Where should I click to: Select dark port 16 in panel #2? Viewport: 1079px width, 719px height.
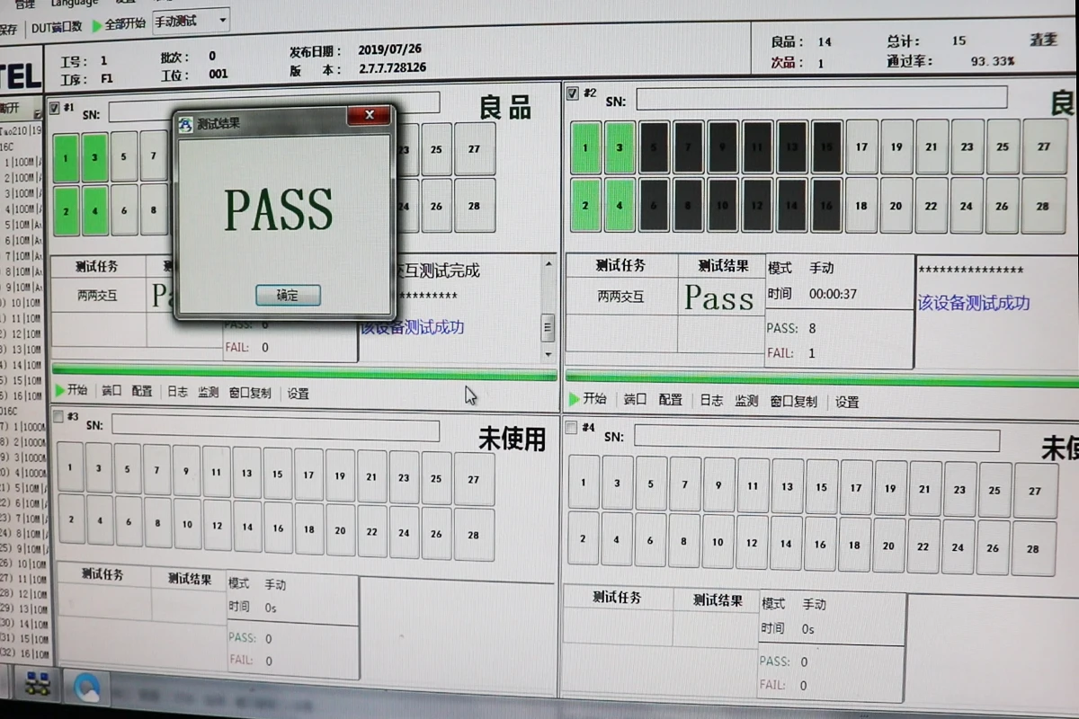(x=826, y=205)
